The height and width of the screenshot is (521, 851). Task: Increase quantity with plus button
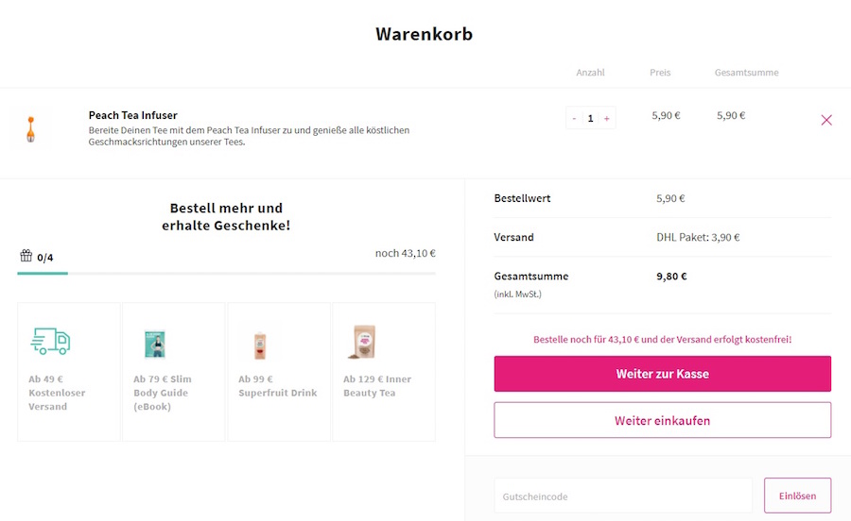(606, 118)
